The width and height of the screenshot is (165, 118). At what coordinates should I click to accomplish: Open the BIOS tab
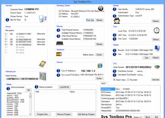[104, 84]
